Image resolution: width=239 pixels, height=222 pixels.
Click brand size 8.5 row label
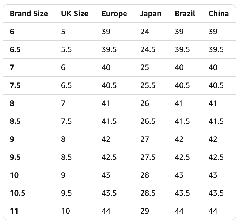(x=15, y=121)
